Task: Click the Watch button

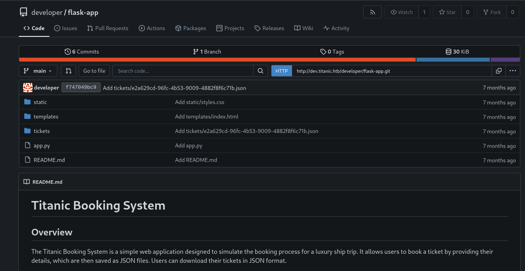Action: coord(402,12)
